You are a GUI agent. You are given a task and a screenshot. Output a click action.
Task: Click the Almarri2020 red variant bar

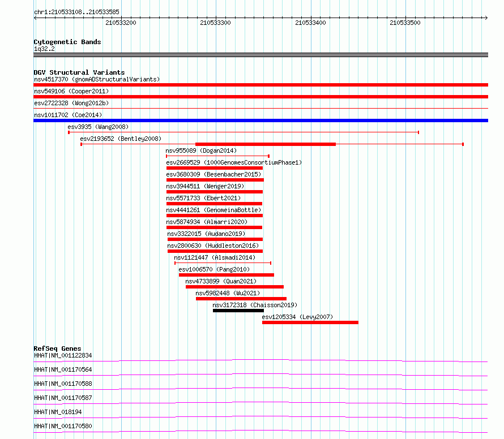[x=214, y=227]
